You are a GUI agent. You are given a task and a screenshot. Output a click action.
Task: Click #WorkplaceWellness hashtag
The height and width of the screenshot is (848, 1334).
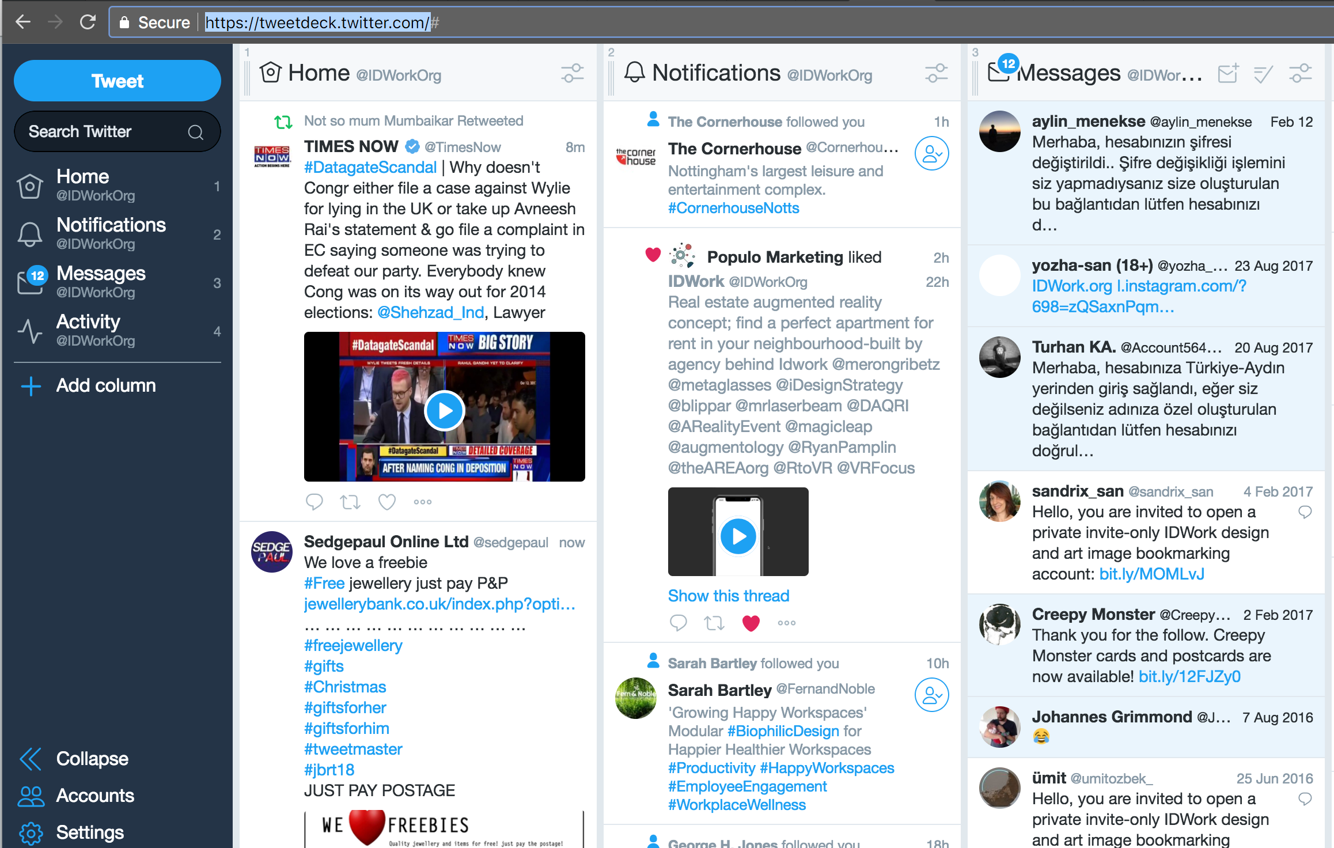737,805
